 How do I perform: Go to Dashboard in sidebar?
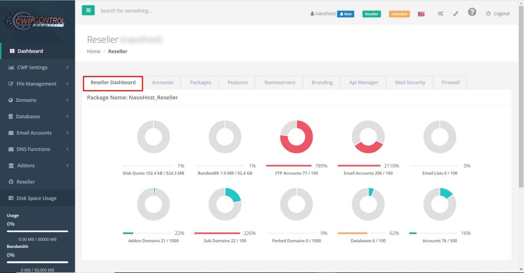[30, 51]
